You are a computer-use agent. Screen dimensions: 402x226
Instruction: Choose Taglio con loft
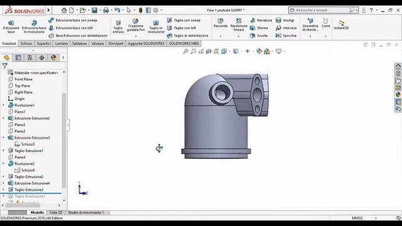point(182,28)
